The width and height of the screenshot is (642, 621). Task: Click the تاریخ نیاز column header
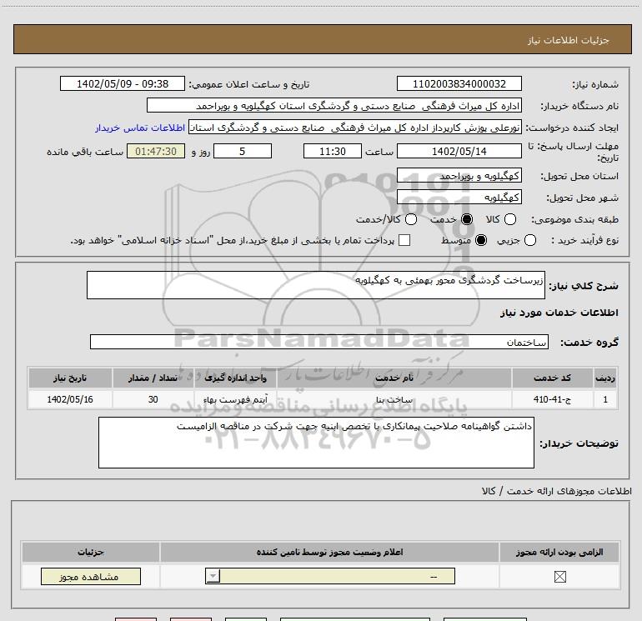(70, 378)
